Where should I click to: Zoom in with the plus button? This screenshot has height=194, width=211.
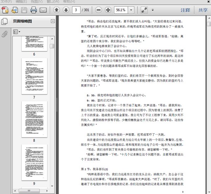pos(108,10)
